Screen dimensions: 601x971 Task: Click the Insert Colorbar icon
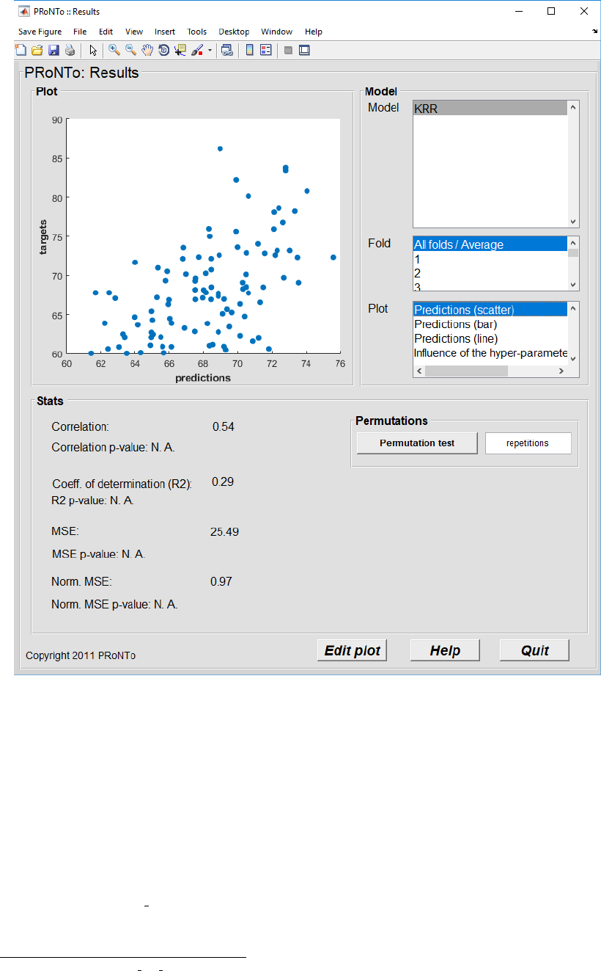[x=249, y=50]
